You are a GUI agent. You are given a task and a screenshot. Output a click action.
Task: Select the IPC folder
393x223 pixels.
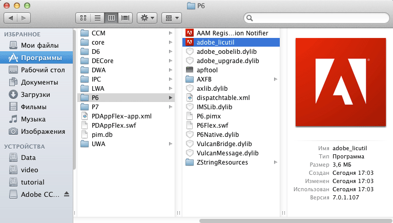126,79
